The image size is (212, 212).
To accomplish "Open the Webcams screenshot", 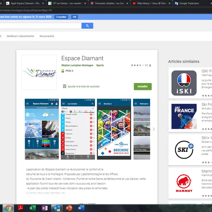I will pos(141,129).
